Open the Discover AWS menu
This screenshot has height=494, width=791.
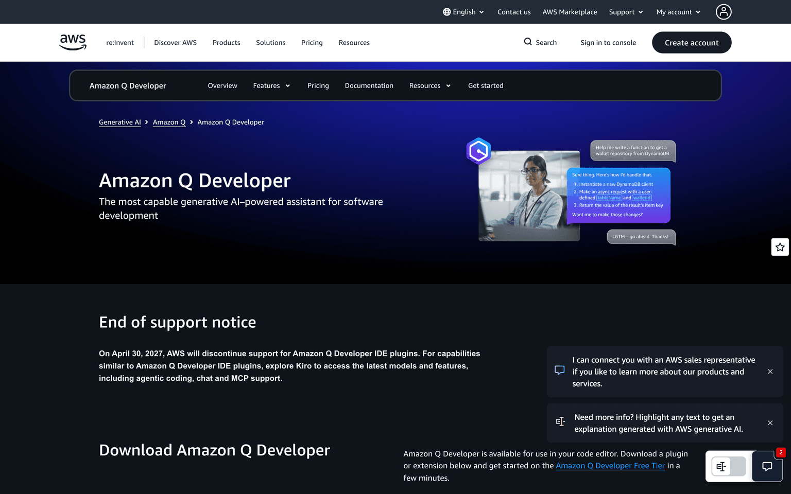coord(175,43)
